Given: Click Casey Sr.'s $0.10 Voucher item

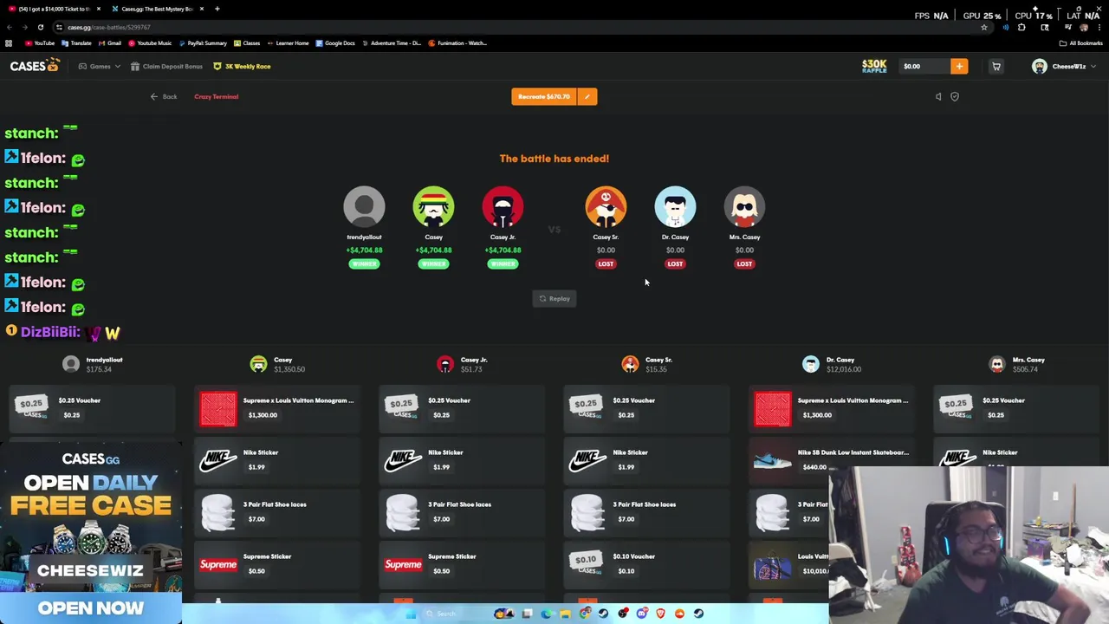Looking at the screenshot, I should point(646,564).
